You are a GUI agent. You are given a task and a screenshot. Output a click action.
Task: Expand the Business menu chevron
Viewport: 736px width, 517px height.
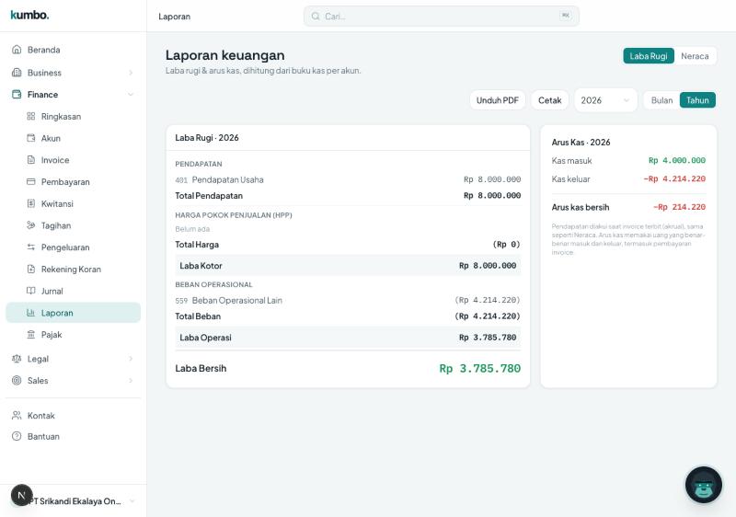pyautogui.click(x=131, y=73)
